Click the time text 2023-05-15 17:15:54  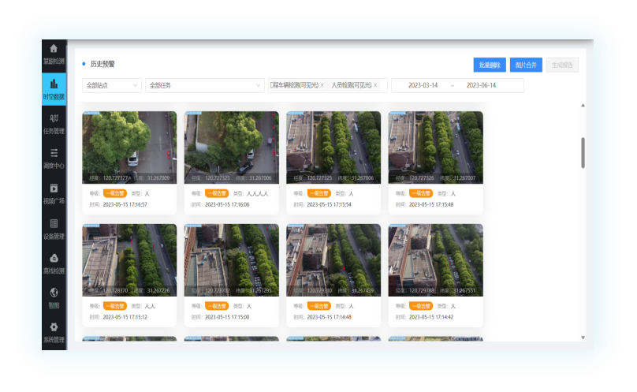click(329, 204)
